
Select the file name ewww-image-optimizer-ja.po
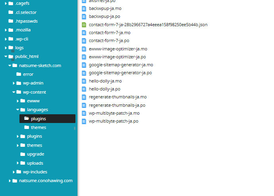coord(118,57)
